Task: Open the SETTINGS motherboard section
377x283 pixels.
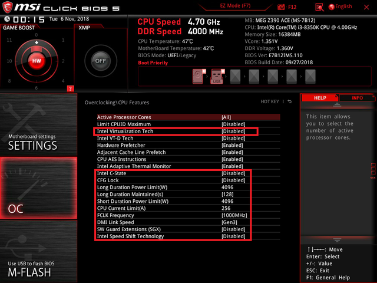Action: (38, 124)
